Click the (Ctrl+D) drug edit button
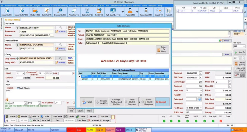The width and height of the screenshot is (247, 132). click(61, 62)
